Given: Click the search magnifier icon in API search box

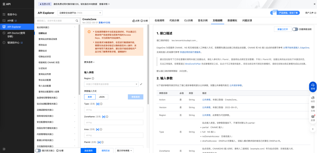Looking at the screenshot, I should coord(77,21).
